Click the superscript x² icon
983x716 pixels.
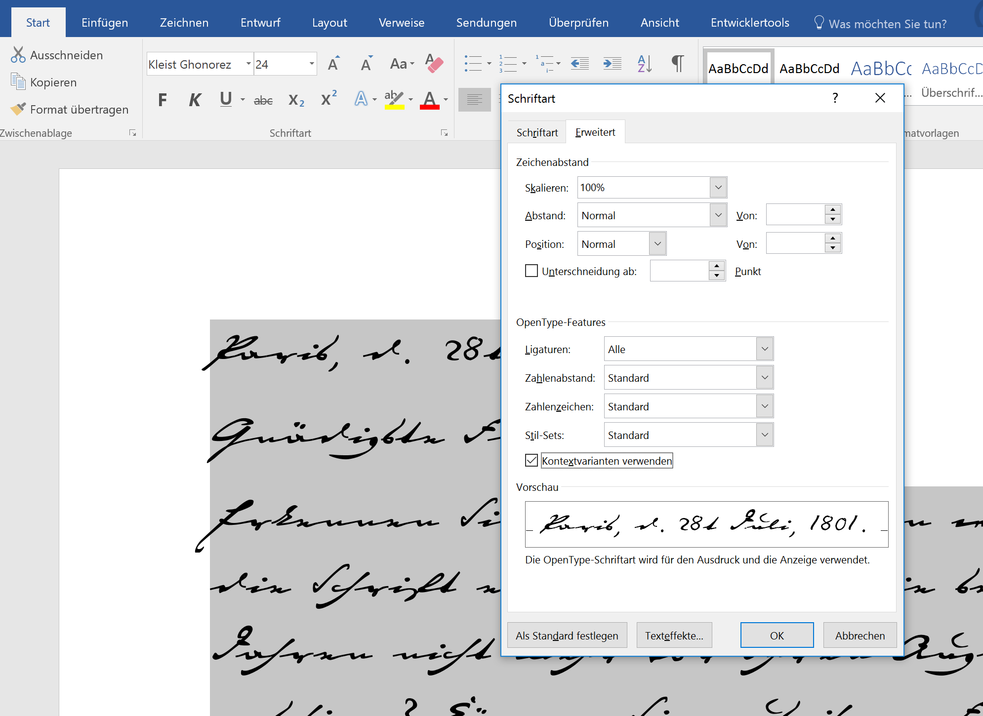328,99
